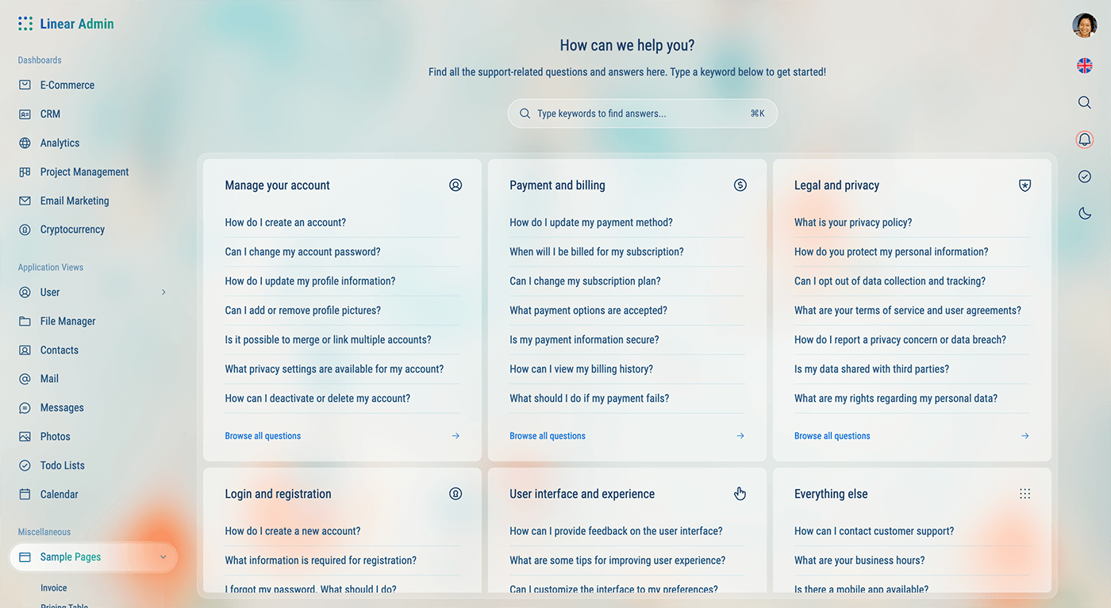Expand the User menu chevron
The image size is (1111, 608).
(163, 293)
